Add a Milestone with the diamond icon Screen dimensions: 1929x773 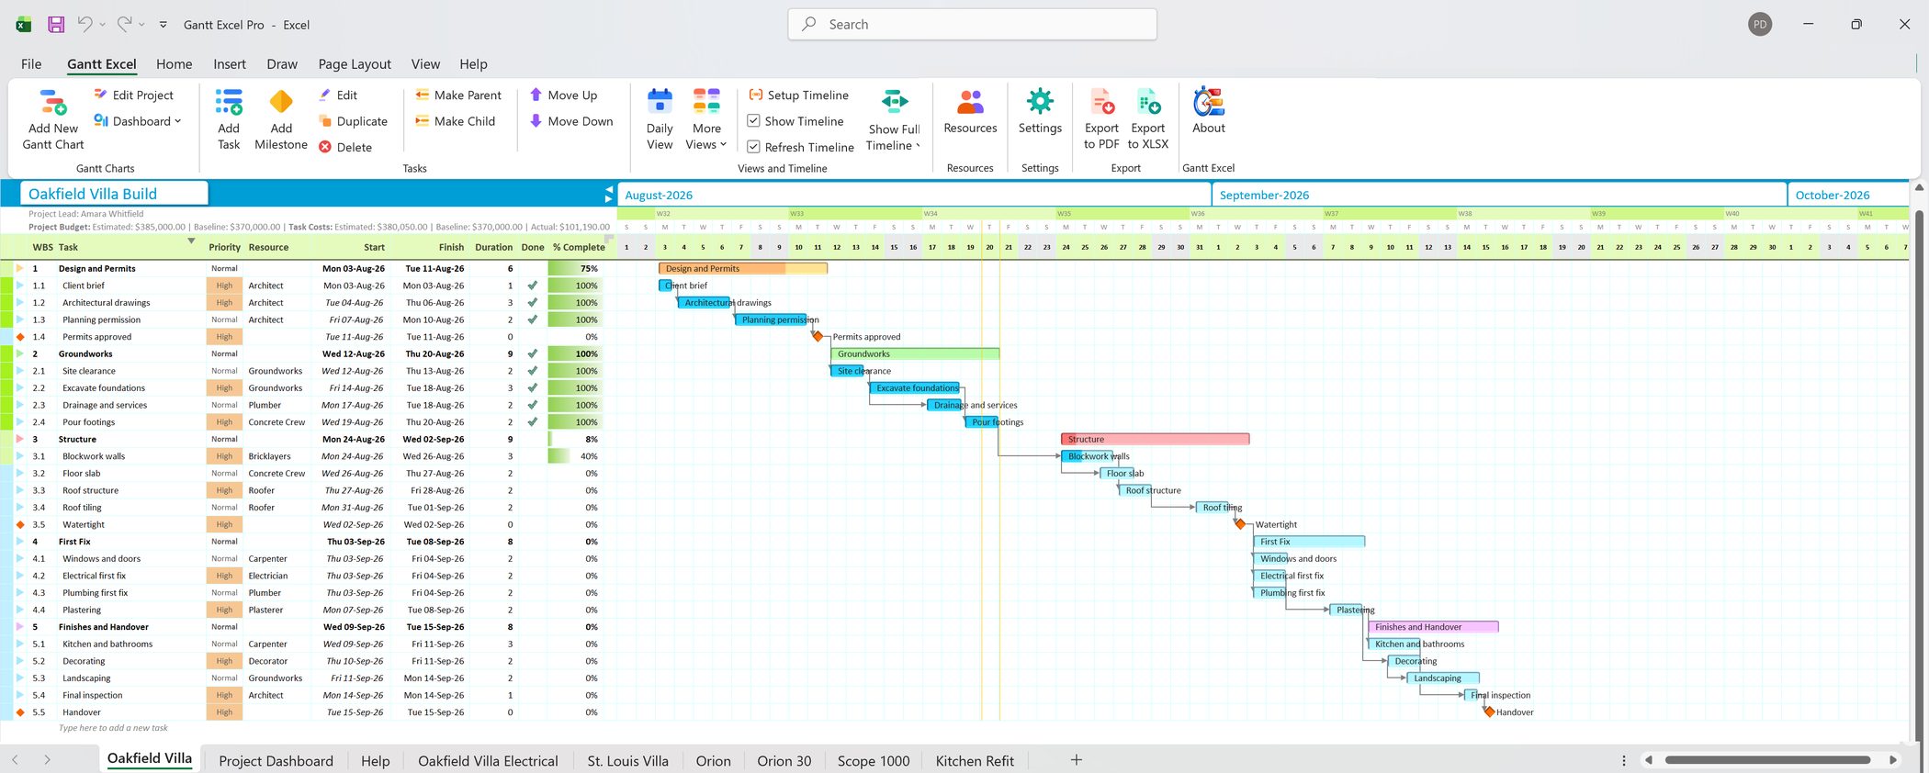click(x=281, y=101)
